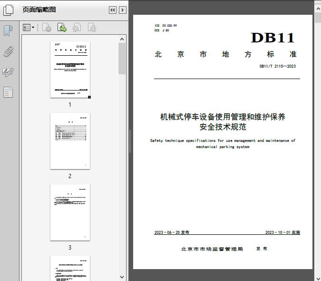
Task: Open the Attachments paperclip panel
Action: pos(8,51)
